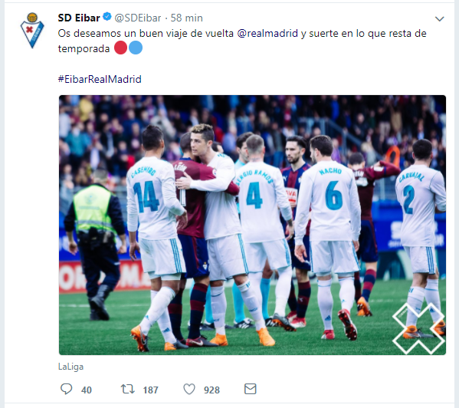Click the retweet arrows icon
The image size is (459, 408).
[128, 390]
